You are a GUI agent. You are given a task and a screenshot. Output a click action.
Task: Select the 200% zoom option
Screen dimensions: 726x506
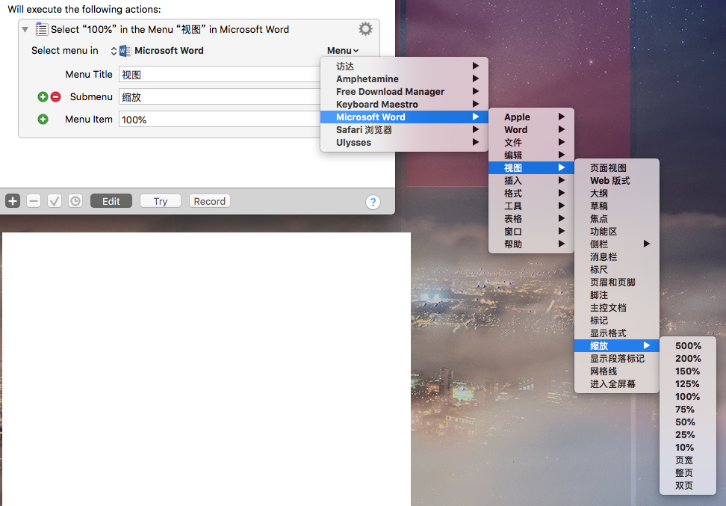pos(686,358)
